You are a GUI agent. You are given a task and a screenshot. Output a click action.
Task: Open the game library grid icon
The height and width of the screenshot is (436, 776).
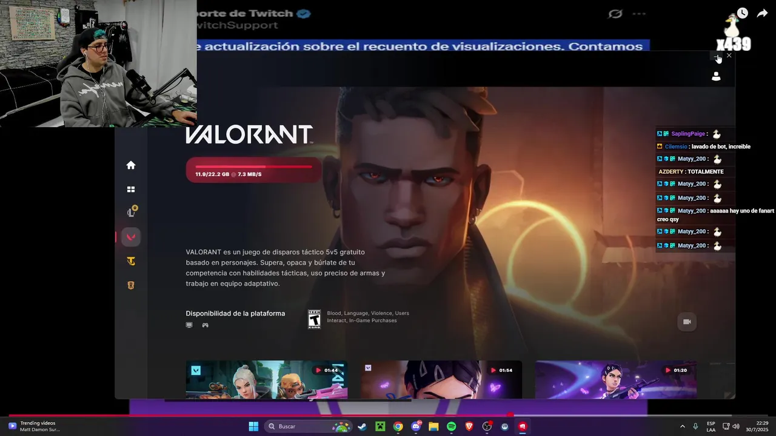131,190
